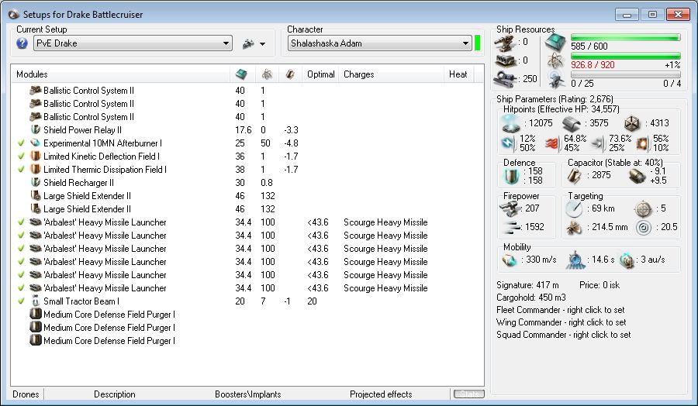Click the greyed Stats button

click(468, 394)
